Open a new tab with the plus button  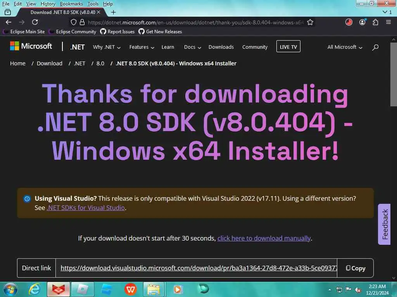[x=114, y=12]
